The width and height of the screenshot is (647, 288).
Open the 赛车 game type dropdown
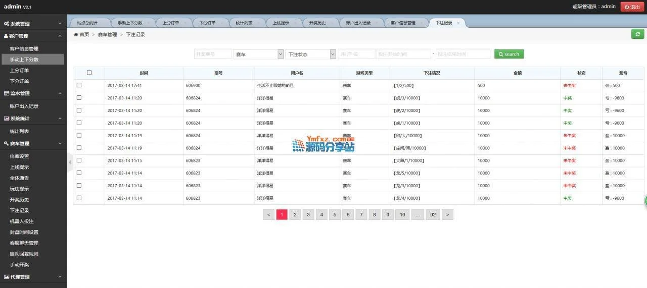[x=258, y=54]
